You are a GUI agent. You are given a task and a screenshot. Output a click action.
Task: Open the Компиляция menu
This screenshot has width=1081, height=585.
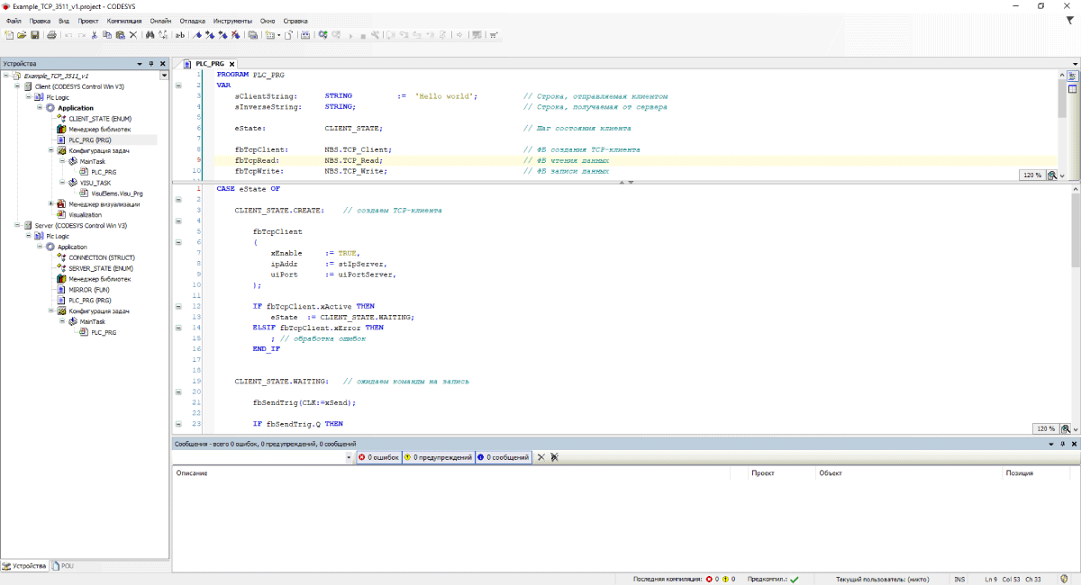click(x=123, y=20)
